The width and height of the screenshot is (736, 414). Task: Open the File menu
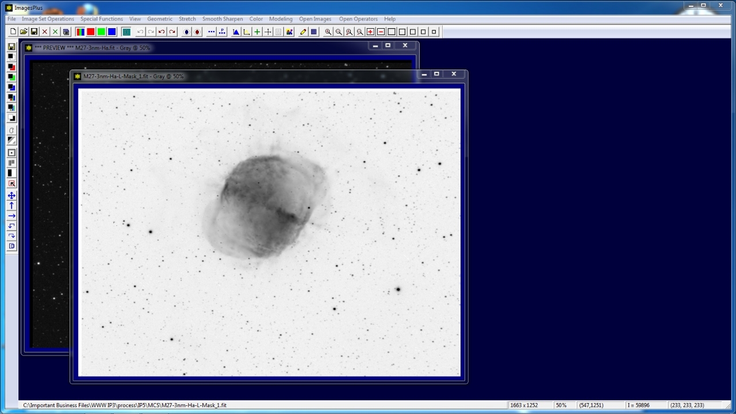(11, 19)
